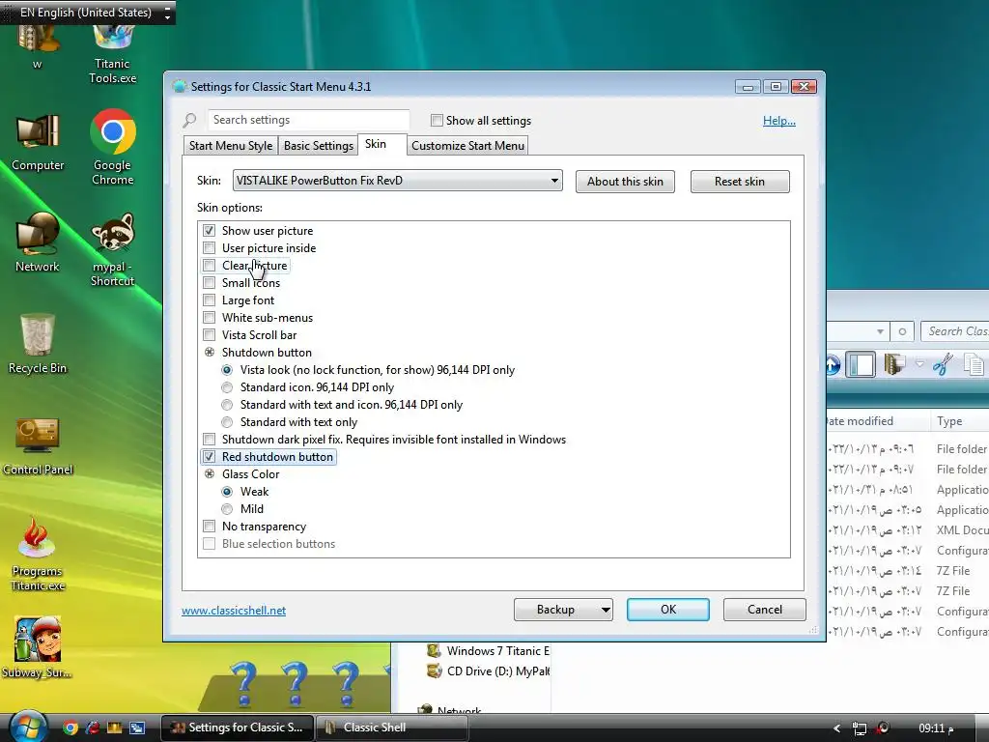
Task: Open the language bar options arrow
Action: tap(167, 13)
